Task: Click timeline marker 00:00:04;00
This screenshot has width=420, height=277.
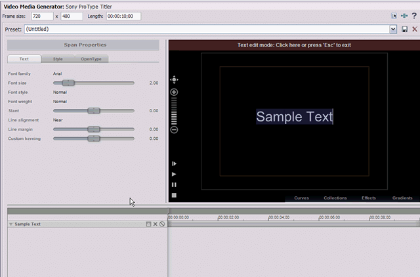Action: click(x=279, y=217)
